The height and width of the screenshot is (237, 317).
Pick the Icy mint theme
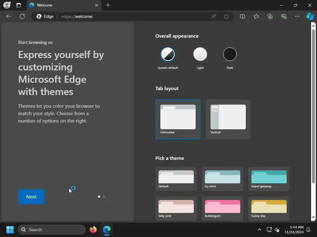click(223, 179)
